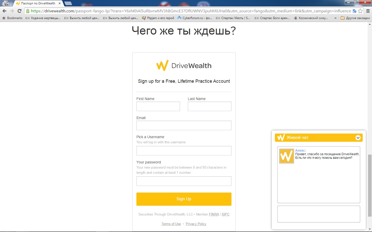Focus the Email field

point(184,125)
